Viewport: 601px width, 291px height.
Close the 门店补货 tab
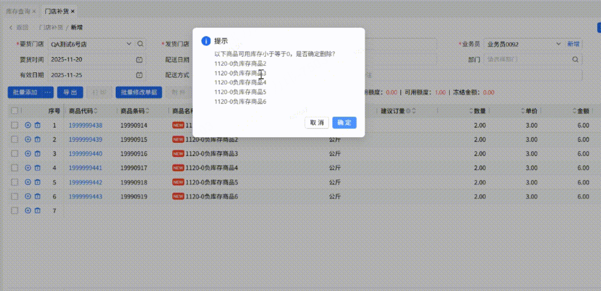point(73,11)
